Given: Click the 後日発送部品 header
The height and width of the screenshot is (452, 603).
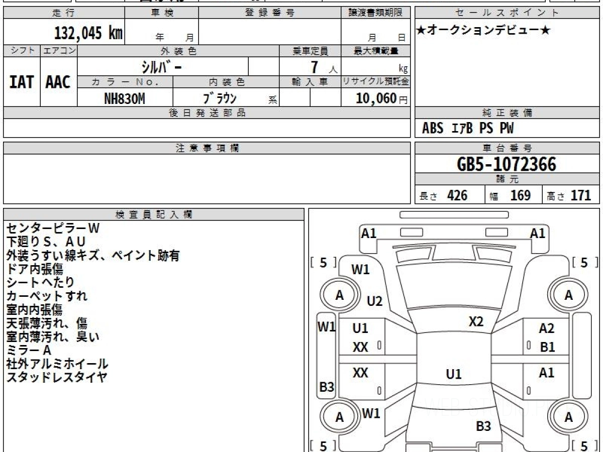Looking at the screenshot, I should click(207, 113).
